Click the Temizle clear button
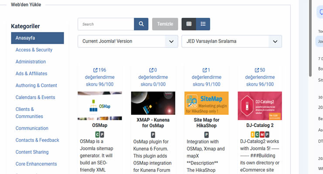The image size is (323, 174). point(165,24)
